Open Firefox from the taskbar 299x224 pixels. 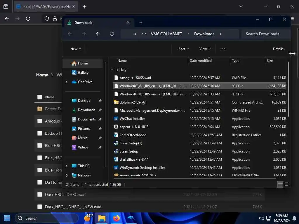point(116,218)
